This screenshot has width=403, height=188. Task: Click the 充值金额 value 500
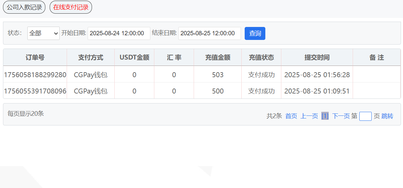[218, 91]
